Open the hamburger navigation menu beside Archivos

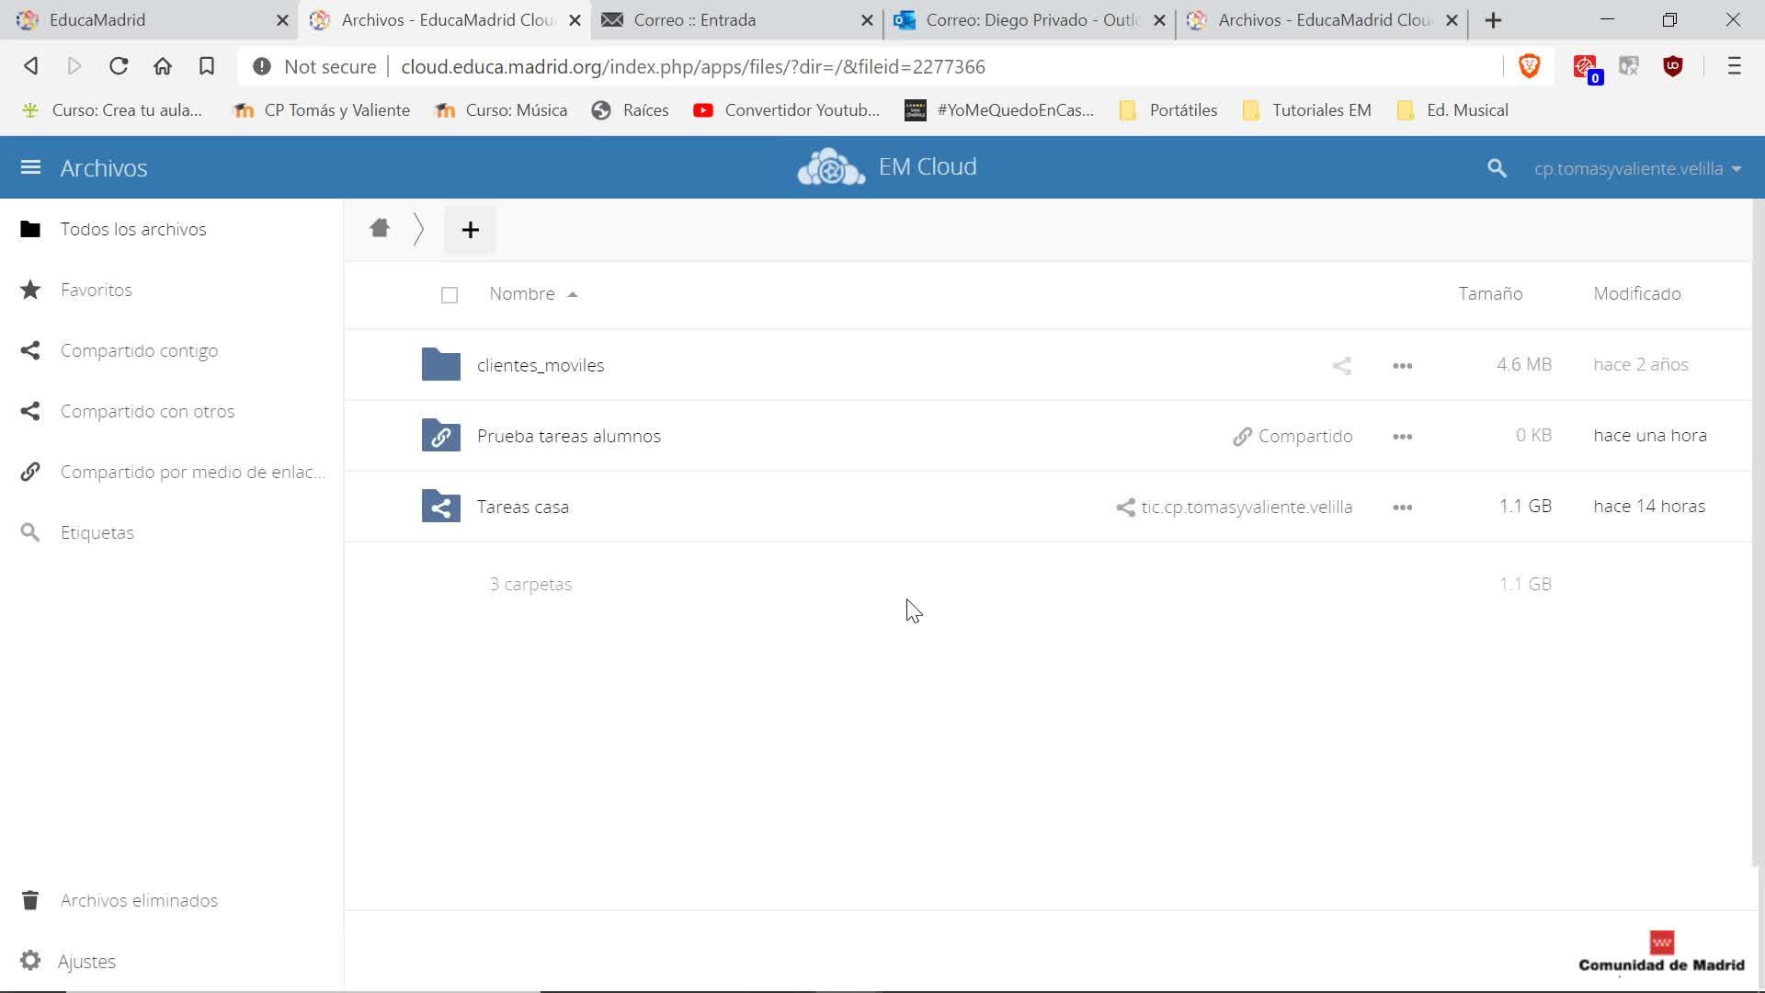pos(30,167)
